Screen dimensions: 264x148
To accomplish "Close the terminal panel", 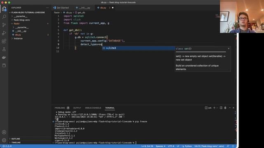I will point(233,108).
